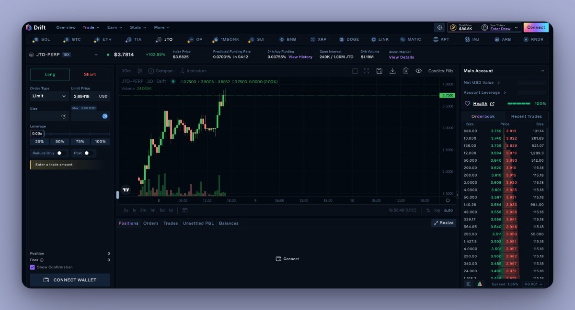
Task: Click the Health progress bar
Action: click(518, 103)
